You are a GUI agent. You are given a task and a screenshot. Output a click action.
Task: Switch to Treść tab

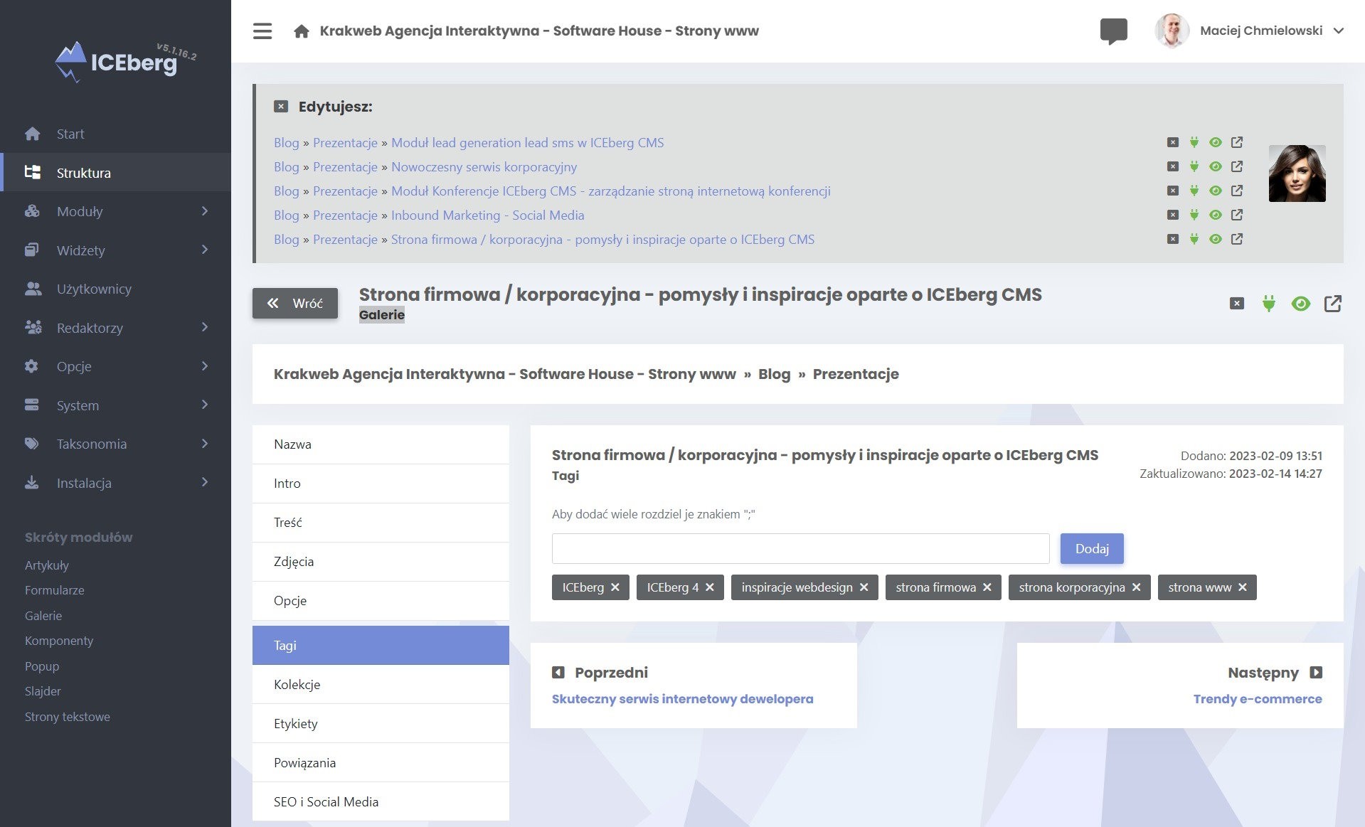[x=381, y=523]
